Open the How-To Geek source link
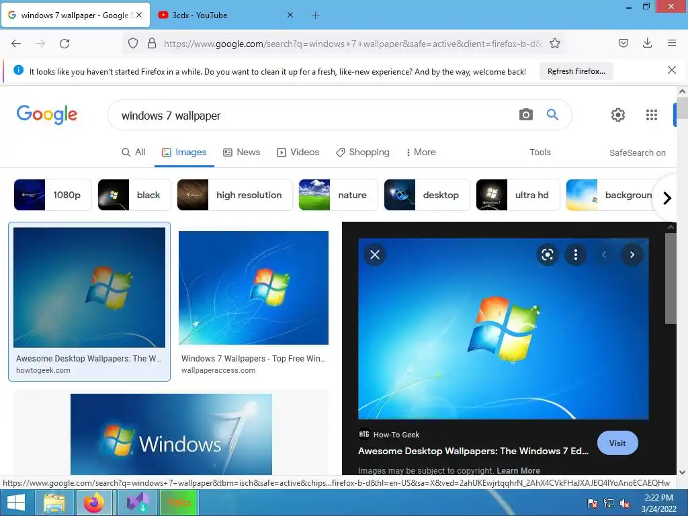 tap(389, 435)
